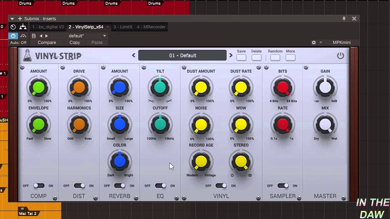Image resolution: width=390 pixels, height=219 pixels.
Task: Click the Reverb Color blue knob
Action: click(120, 162)
